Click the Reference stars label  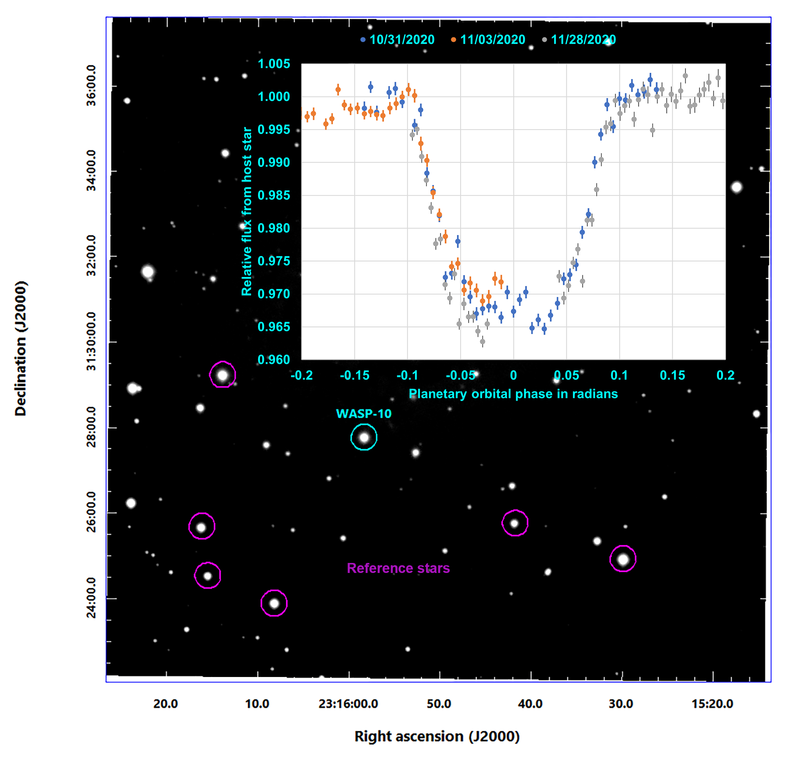tap(398, 568)
